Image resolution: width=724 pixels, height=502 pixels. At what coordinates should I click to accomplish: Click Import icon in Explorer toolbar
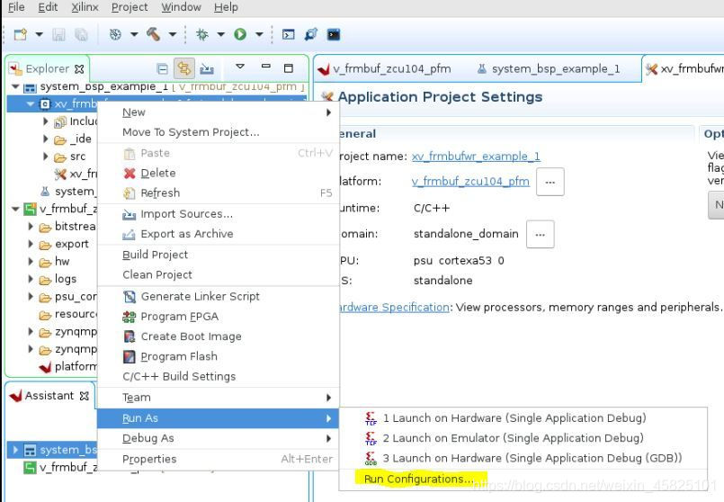tap(207, 69)
